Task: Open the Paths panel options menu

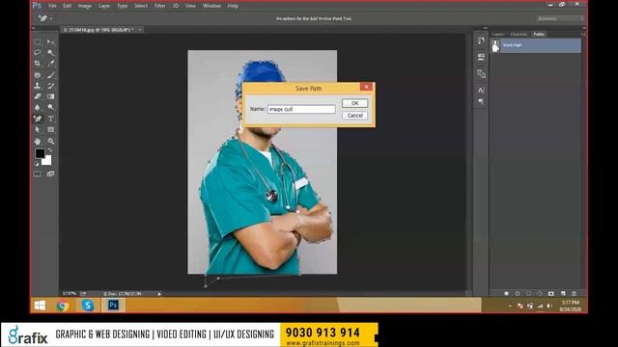Action: click(583, 35)
